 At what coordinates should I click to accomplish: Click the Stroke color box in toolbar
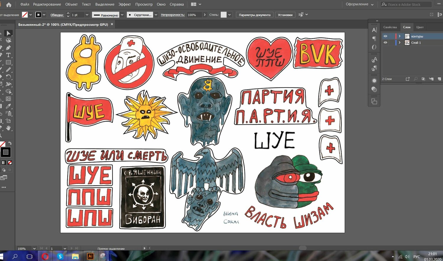click(x=6, y=152)
